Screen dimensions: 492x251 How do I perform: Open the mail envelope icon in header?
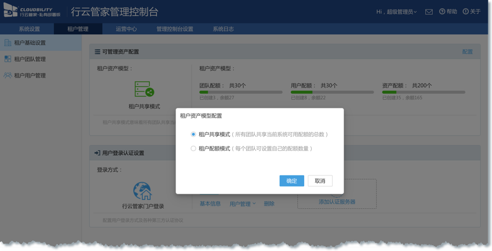(429, 12)
